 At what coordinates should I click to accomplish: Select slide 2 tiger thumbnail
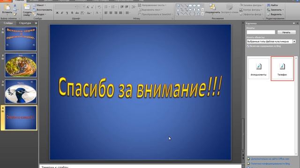pyautogui.click(x=21, y=65)
